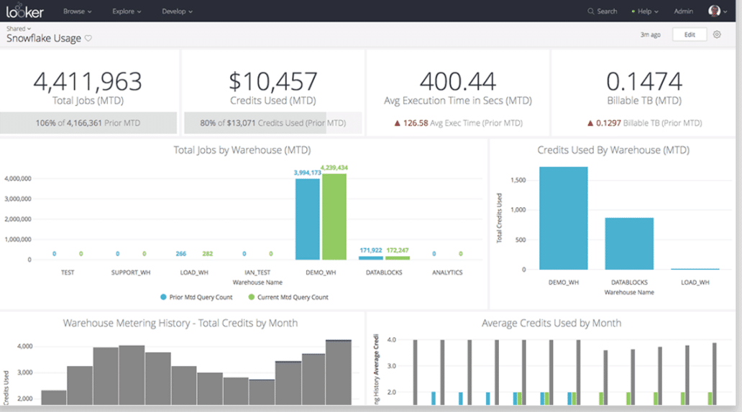742x412 pixels.
Task: Click the Looker logo
Action: (24, 10)
